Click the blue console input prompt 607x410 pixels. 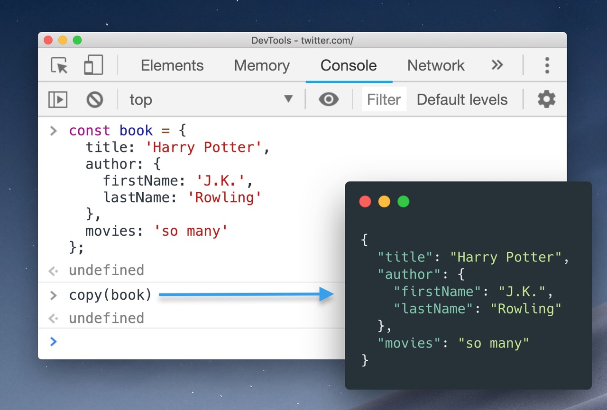(x=53, y=341)
